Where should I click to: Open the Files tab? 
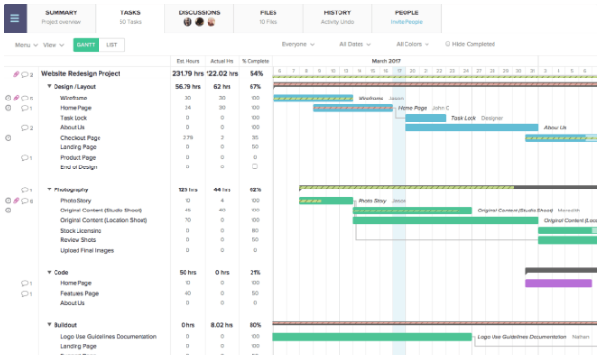[268, 18]
